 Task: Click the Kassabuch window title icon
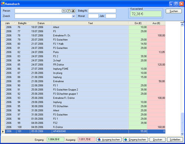(x=3, y=4)
